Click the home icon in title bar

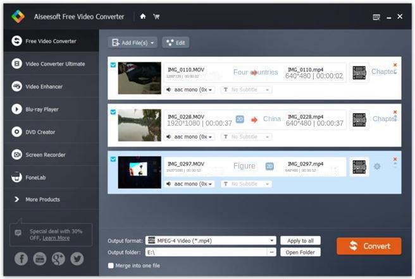(143, 16)
